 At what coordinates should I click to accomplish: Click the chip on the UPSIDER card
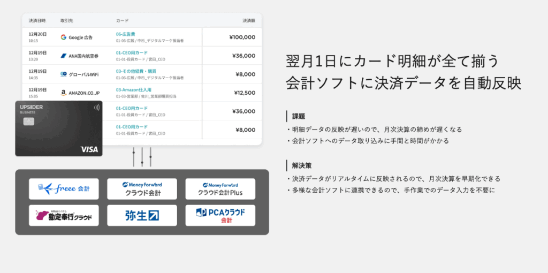[29, 122]
